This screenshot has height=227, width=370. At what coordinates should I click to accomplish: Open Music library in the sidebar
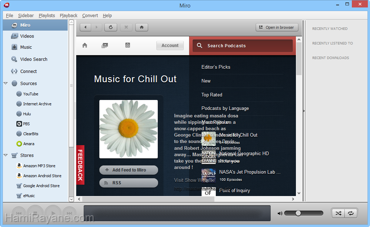tap(35, 47)
